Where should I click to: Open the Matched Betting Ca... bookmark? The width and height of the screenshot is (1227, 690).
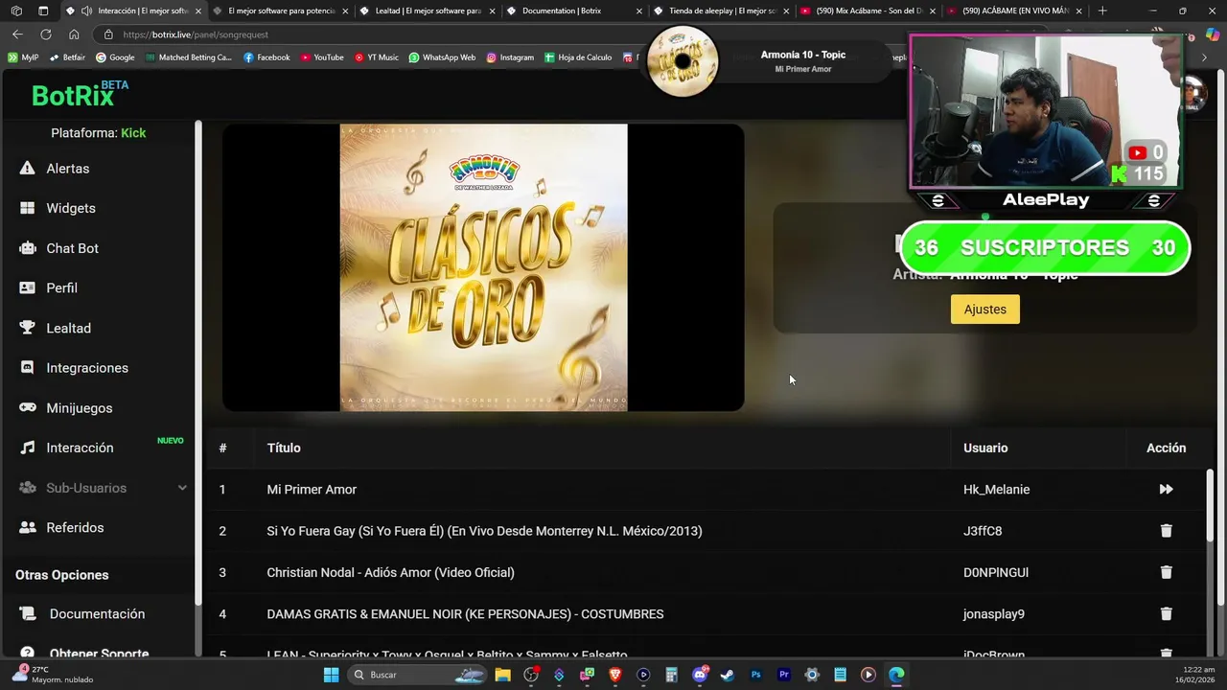(188, 57)
